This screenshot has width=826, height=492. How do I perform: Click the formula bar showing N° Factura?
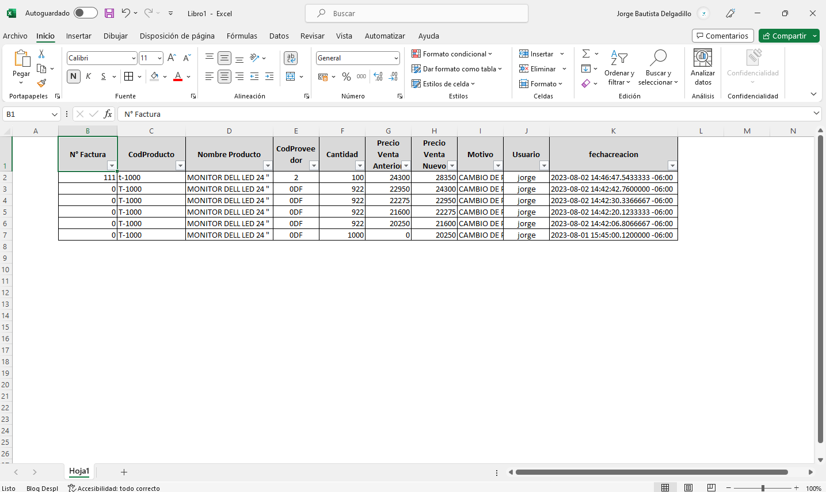pos(469,114)
